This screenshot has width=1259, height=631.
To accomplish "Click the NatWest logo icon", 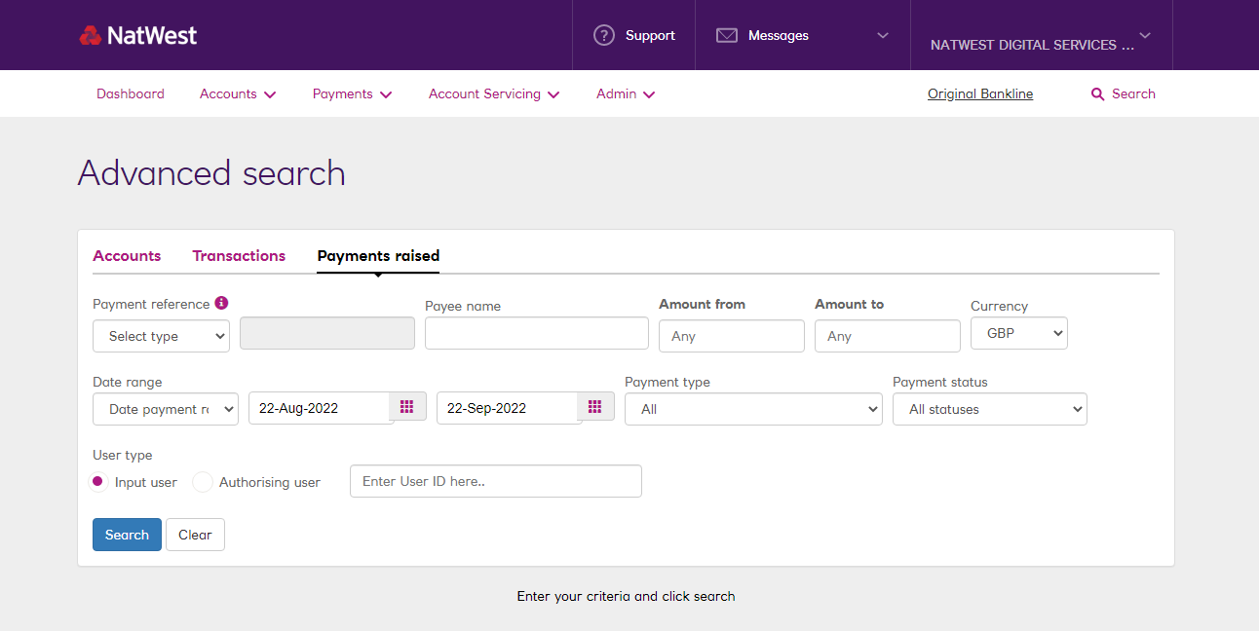I will pos(91,36).
